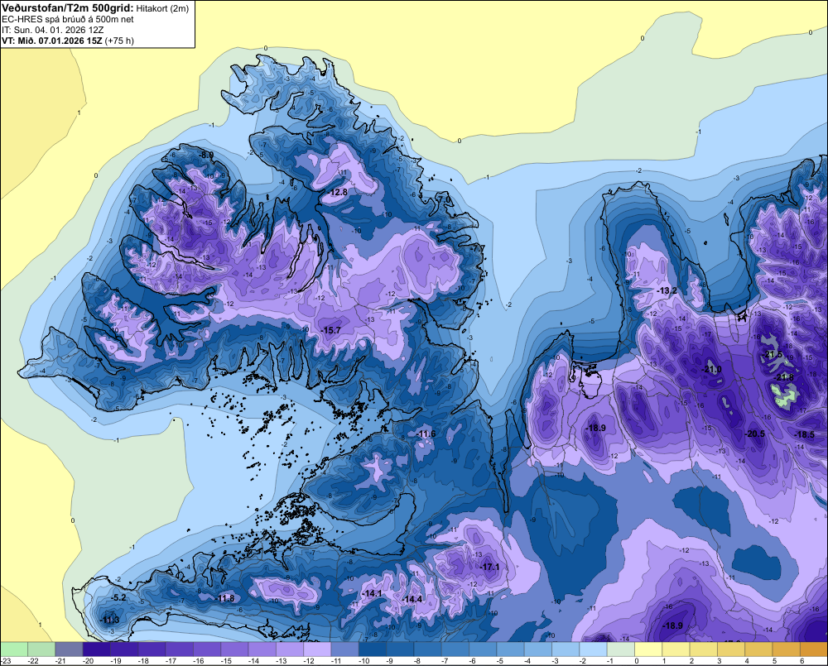Pick the legend swatch between -12 and -11
This screenshot has width=828, height=666.
click(317, 649)
